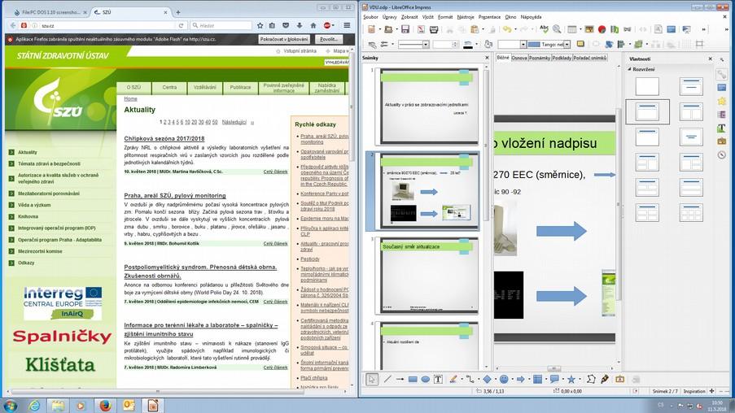Click the Fontwork text icon in drawing toolbar

[x=619, y=380]
